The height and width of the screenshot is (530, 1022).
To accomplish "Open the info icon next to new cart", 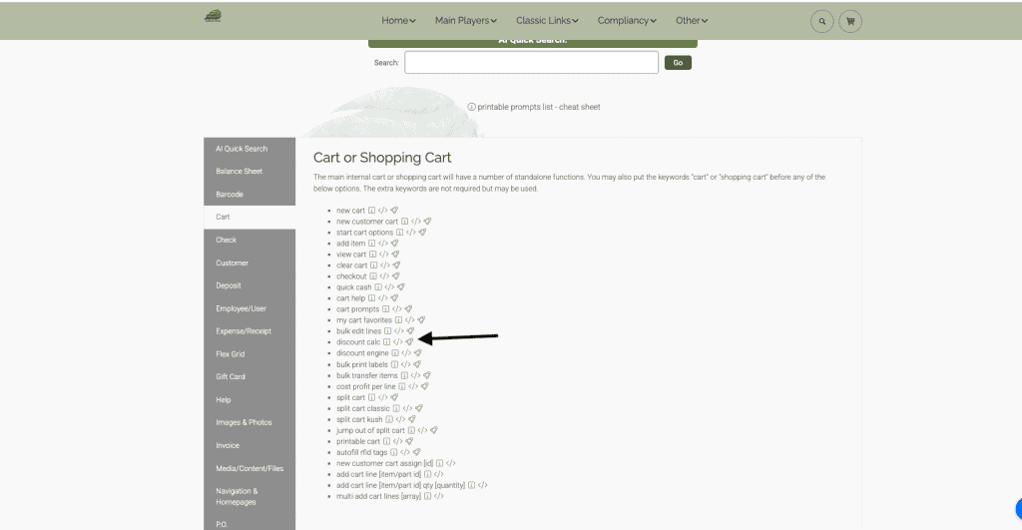I will (371, 211).
